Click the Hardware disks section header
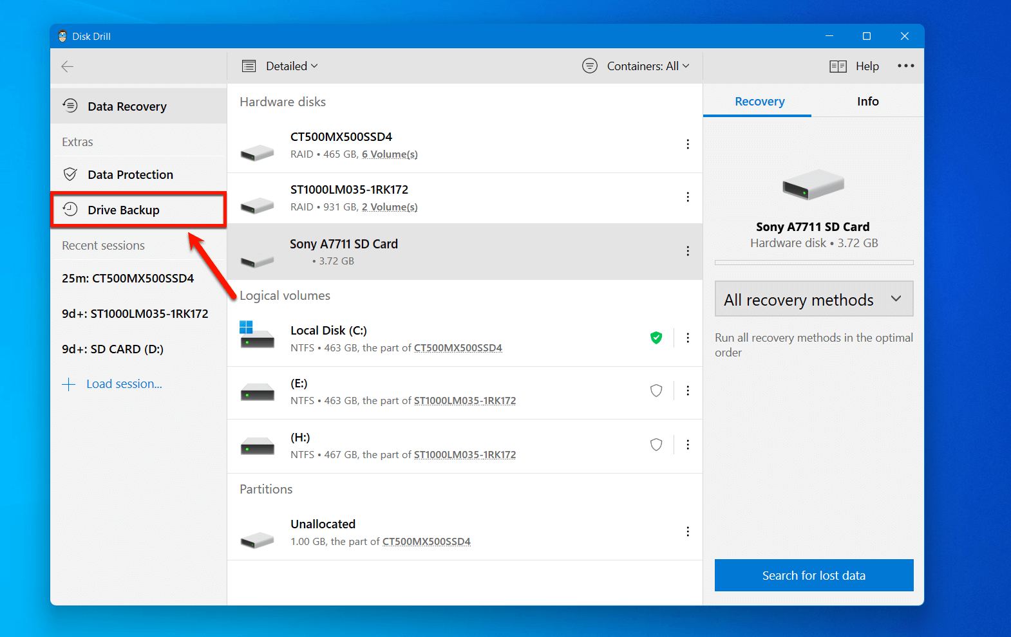Screen dimensions: 1011x637 click(x=283, y=102)
